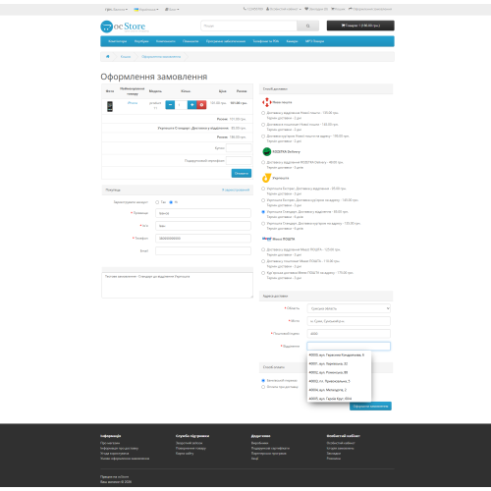Click the Ukrposhta yellow logo

pos(266,178)
